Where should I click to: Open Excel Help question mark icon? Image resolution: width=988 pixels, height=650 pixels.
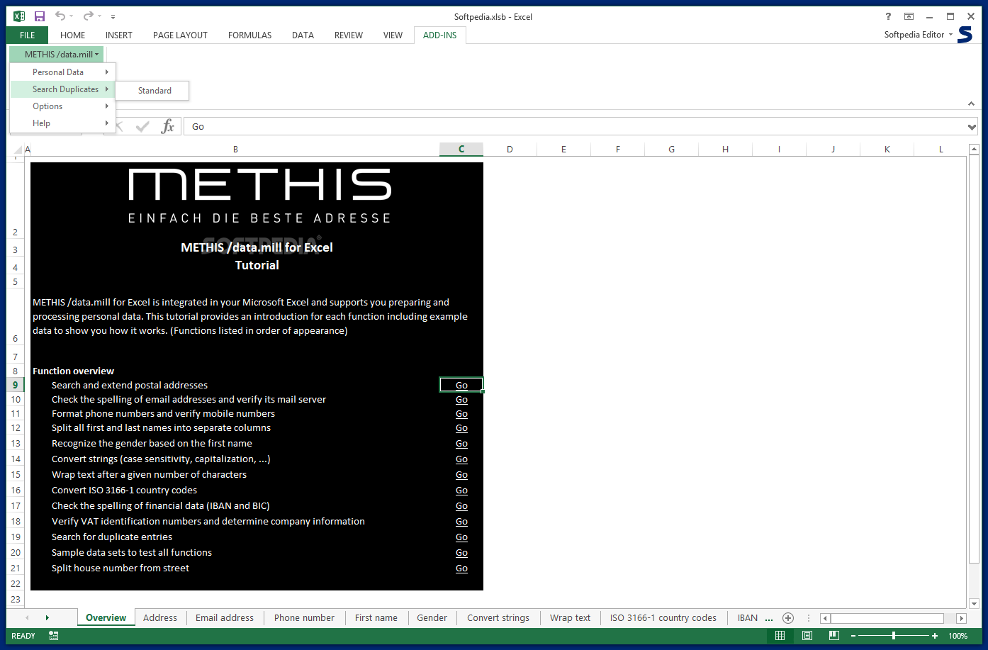(x=888, y=16)
